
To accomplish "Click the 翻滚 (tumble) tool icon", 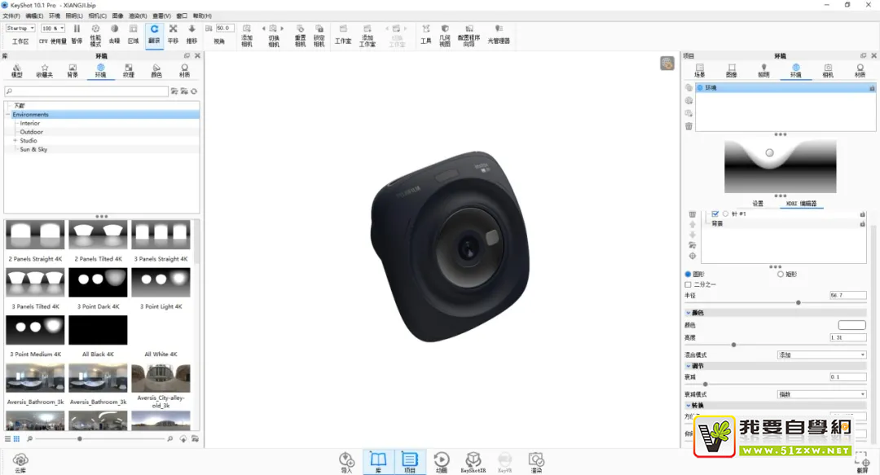I will (154, 33).
